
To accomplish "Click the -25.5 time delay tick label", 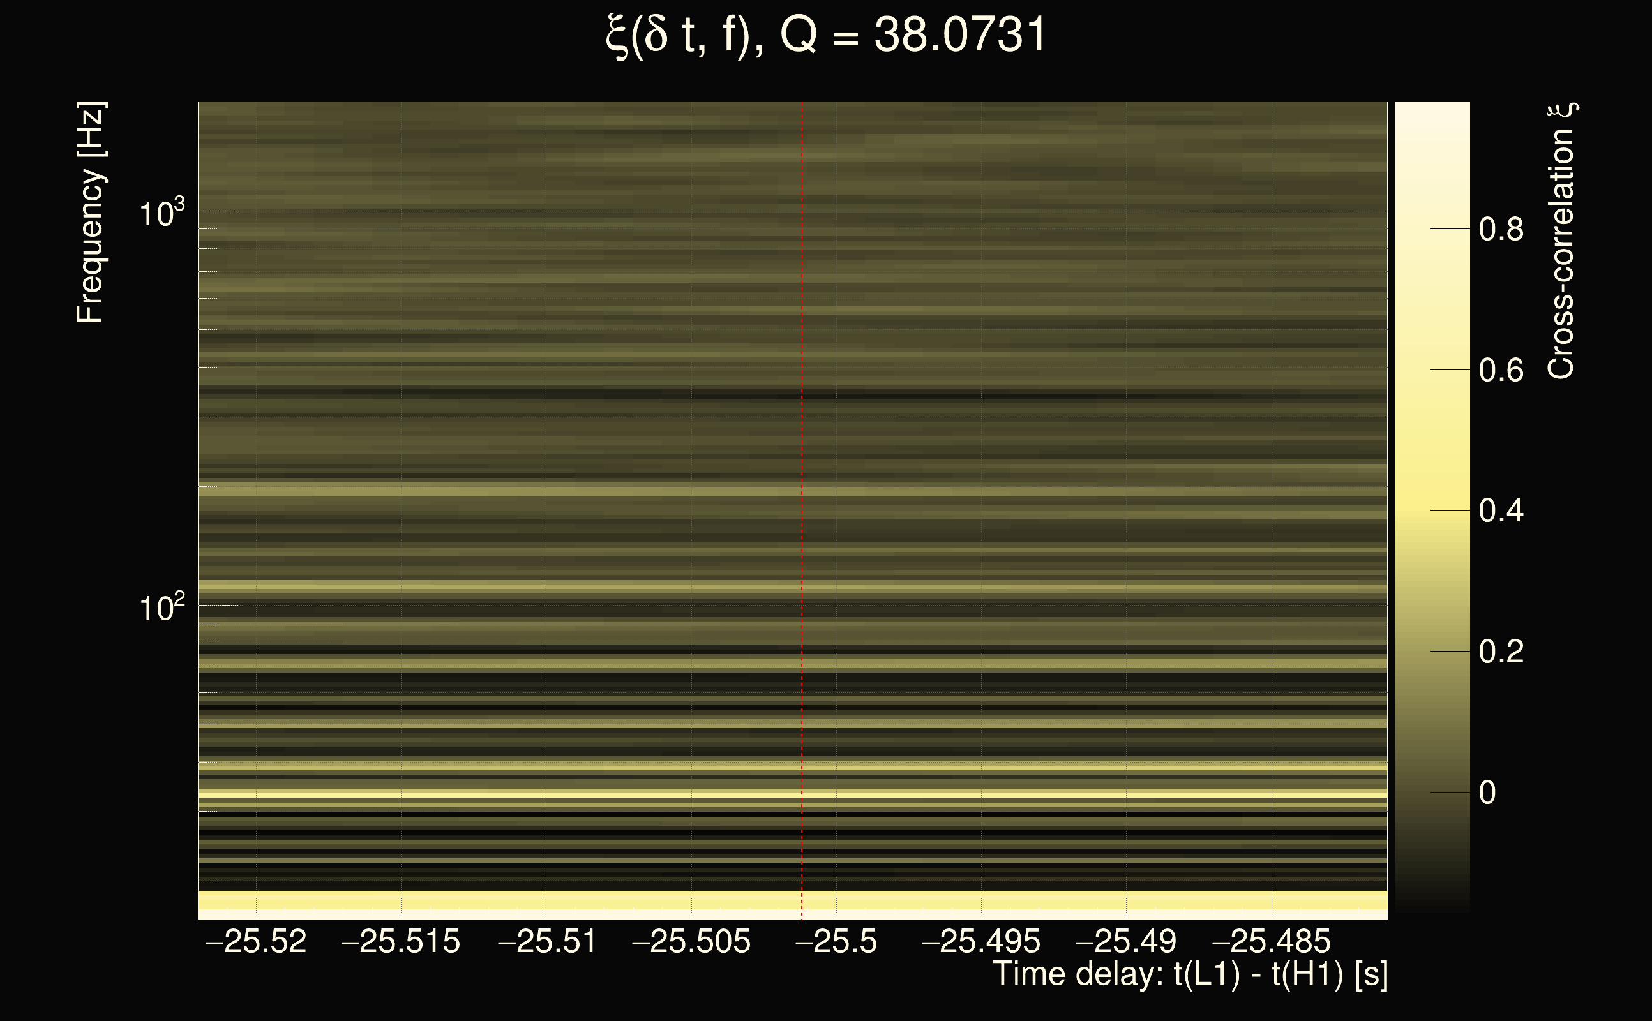I will (836, 941).
